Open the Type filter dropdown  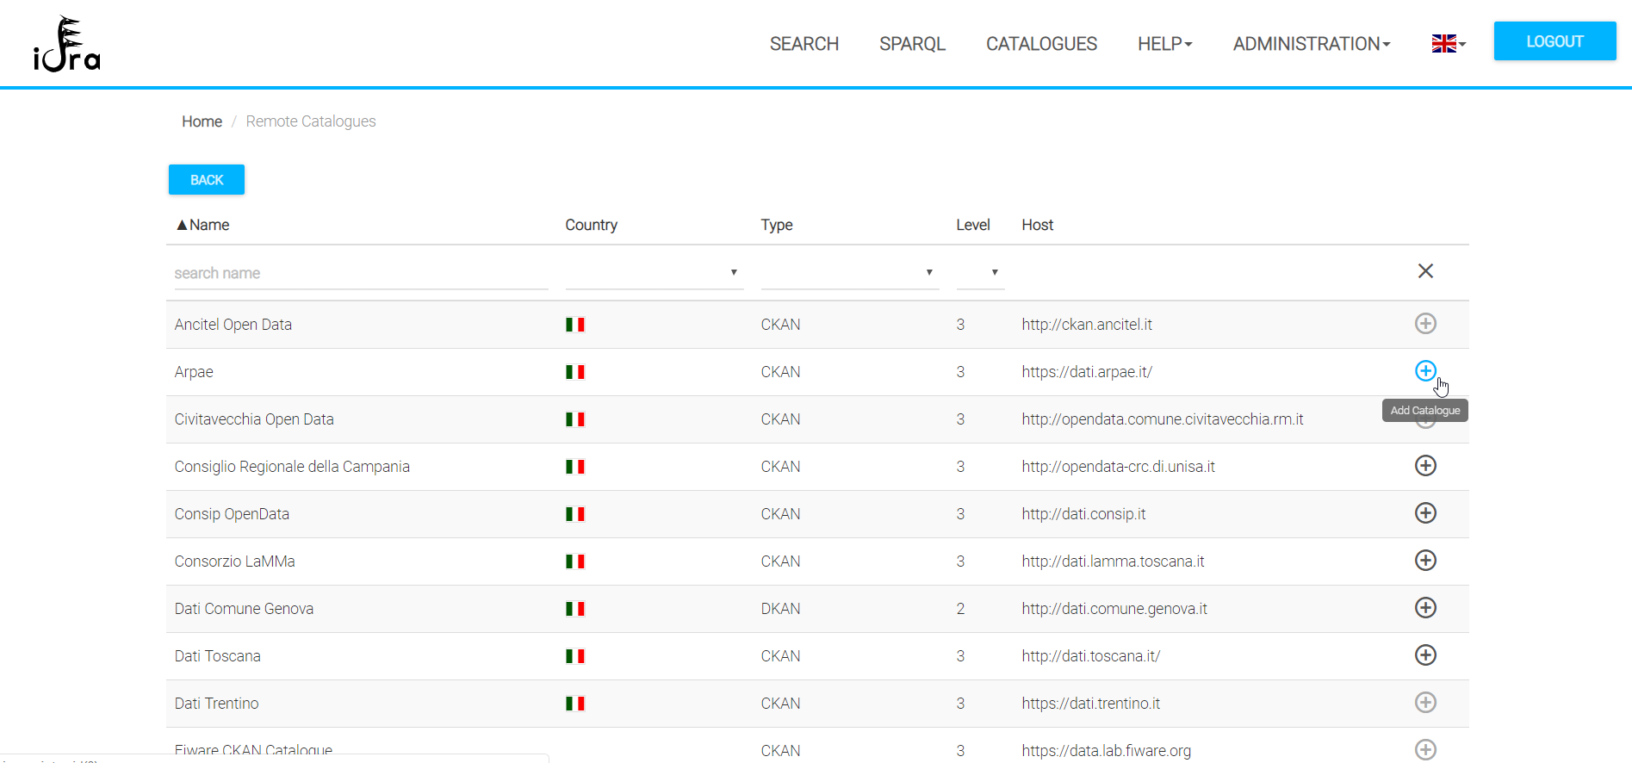[x=850, y=272]
